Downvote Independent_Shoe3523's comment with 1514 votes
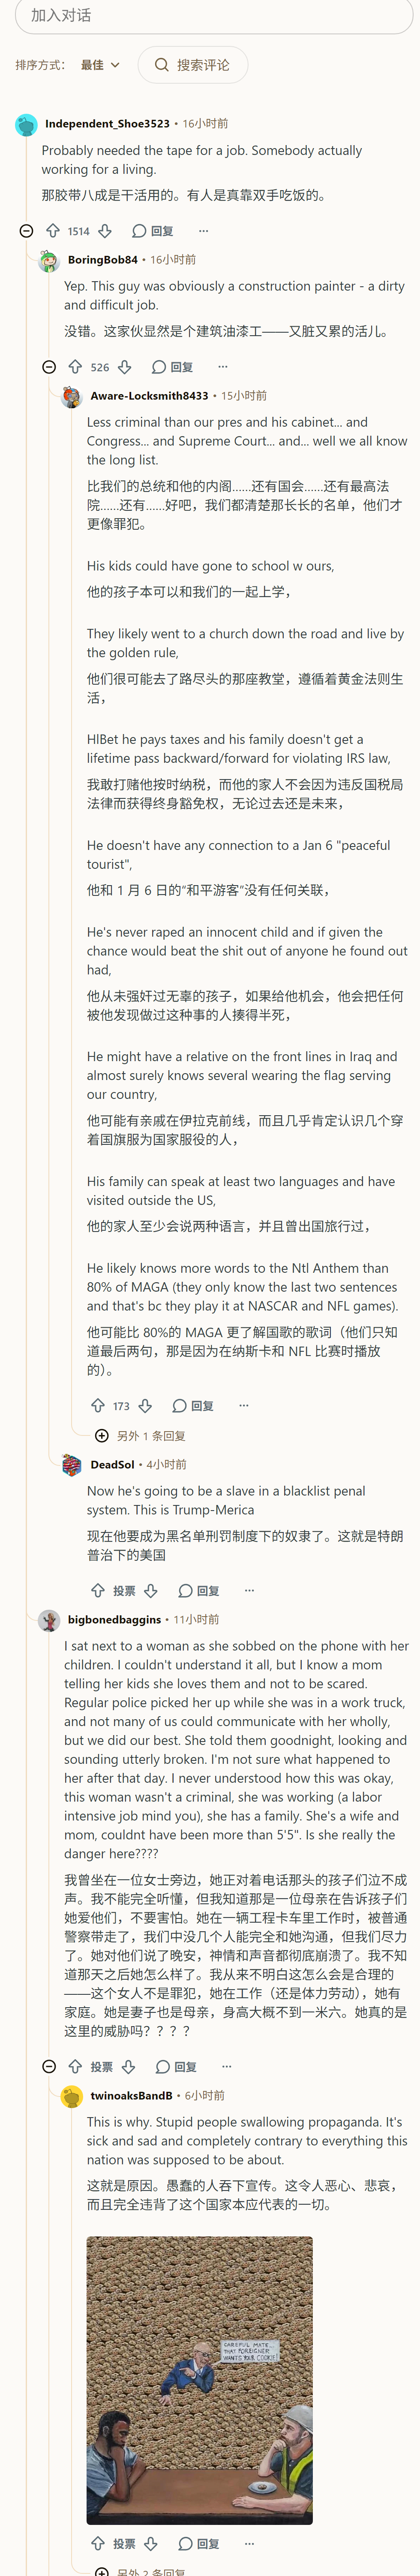Image resolution: width=420 pixels, height=2576 pixels. pos(105,231)
